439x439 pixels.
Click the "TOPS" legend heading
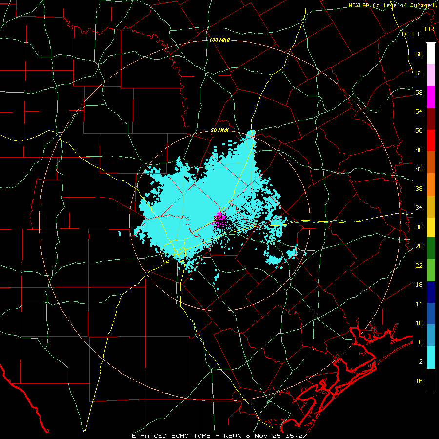[x=429, y=29]
